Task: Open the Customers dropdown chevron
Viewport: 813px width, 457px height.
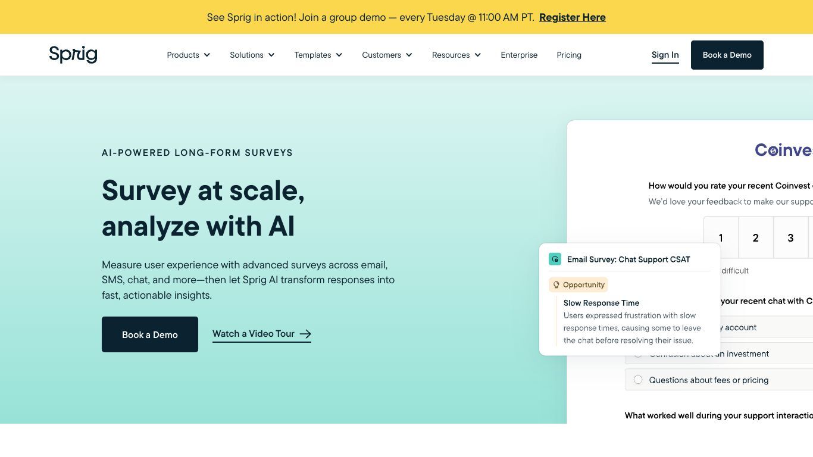Action: coord(409,55)
